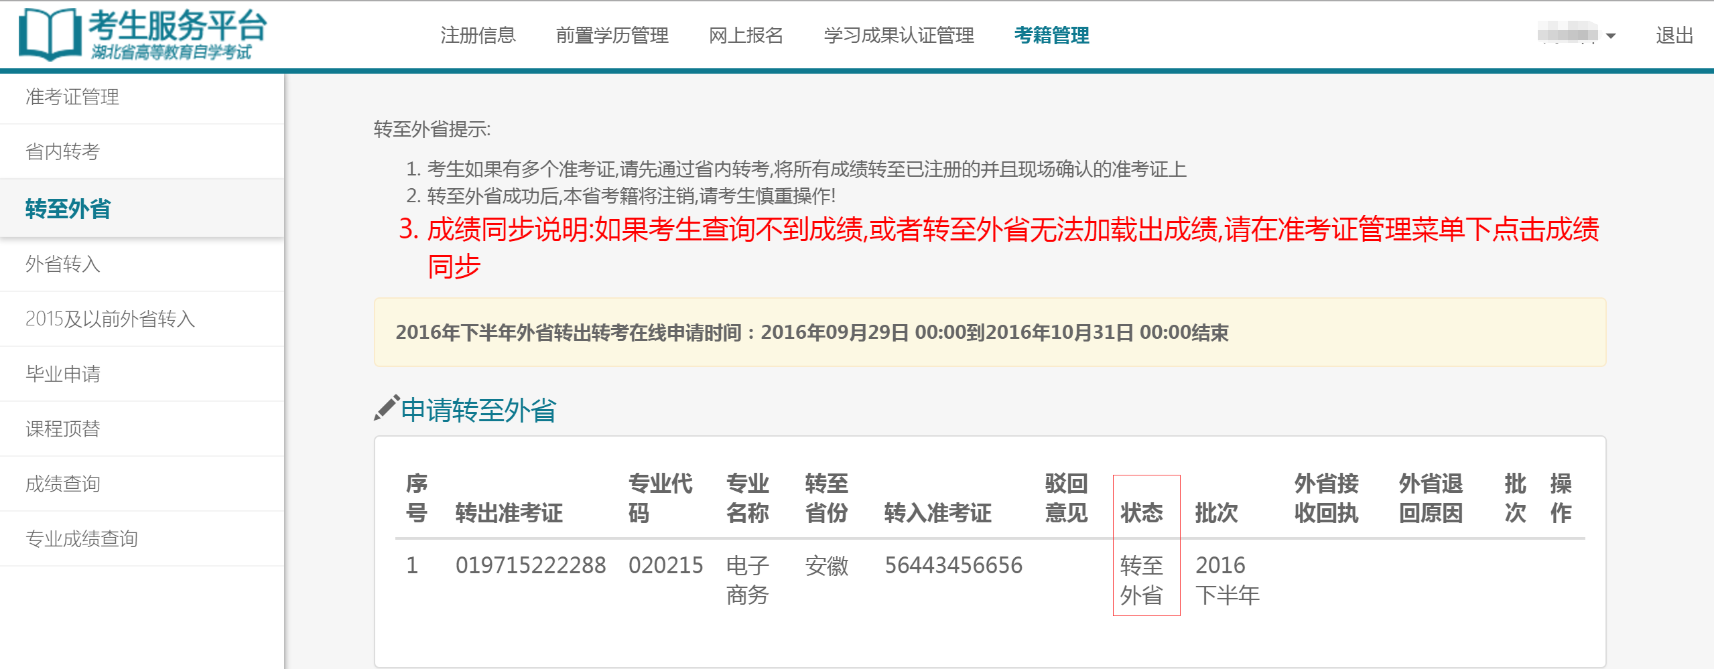
Task: Open 专业成绩查询 sidebar item
Action: pyautogui.click(x=82, y=539)
